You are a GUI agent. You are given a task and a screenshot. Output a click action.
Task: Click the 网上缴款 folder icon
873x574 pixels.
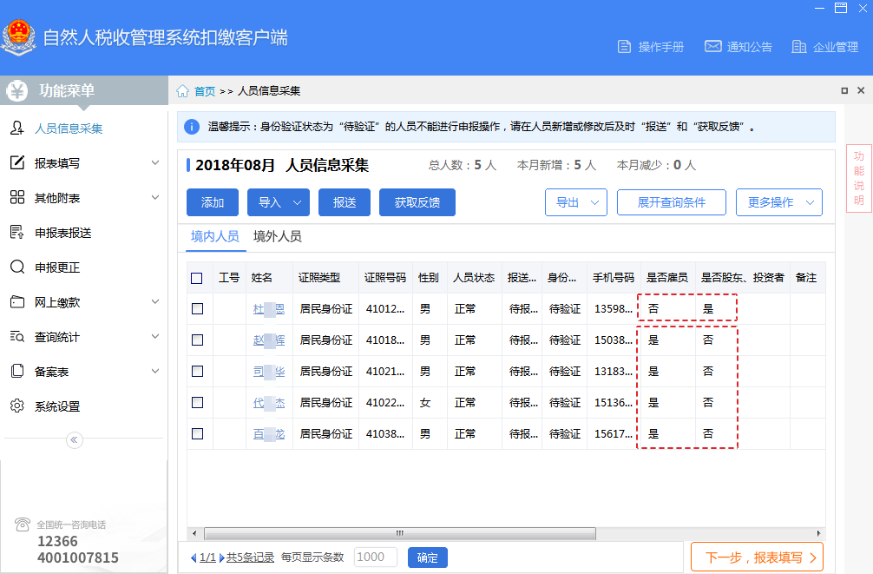click(17, 302)
